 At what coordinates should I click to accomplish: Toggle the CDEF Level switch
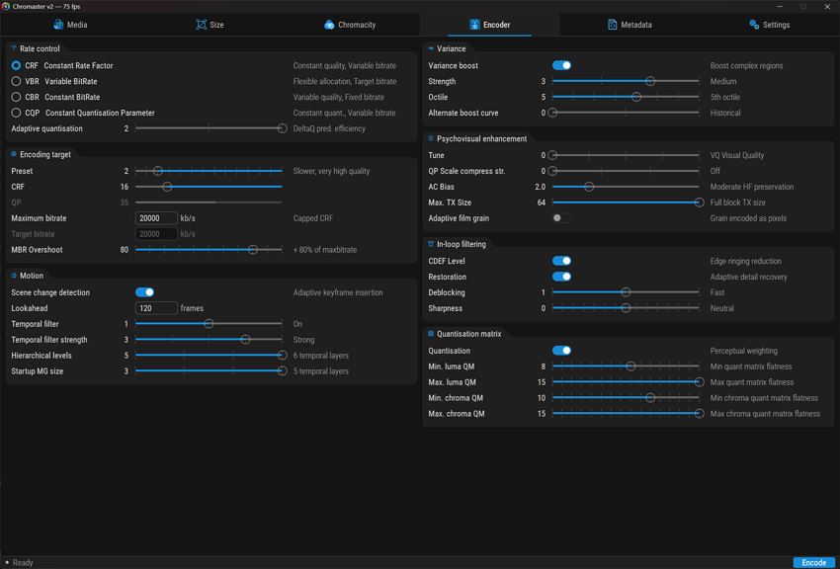(x=562, y=261)
